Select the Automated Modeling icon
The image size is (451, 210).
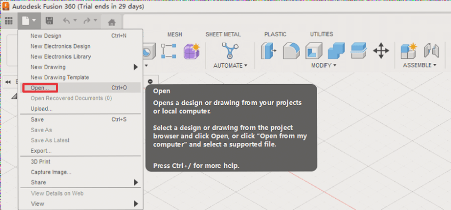tap(230, 51)
